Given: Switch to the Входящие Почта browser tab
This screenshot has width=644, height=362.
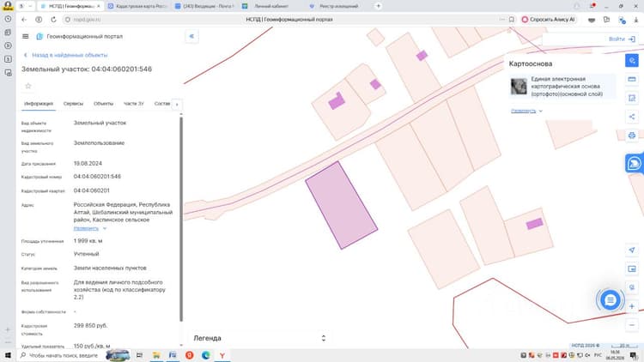Looking at the screenshot, I should point(204,6).
